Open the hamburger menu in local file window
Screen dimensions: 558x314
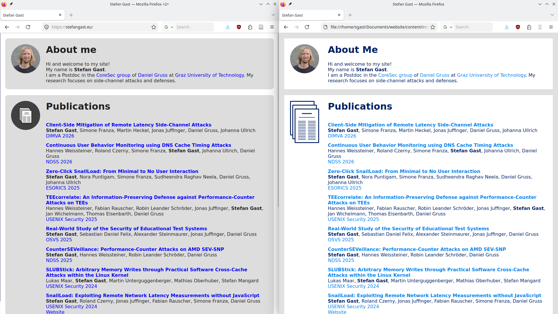point(551,27)
